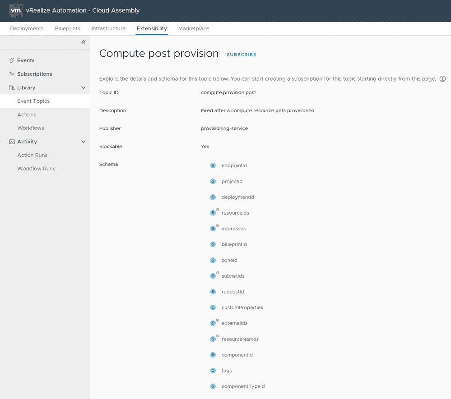Collapse the Library section chevron

pyautogui.click(x=83, y=87)
